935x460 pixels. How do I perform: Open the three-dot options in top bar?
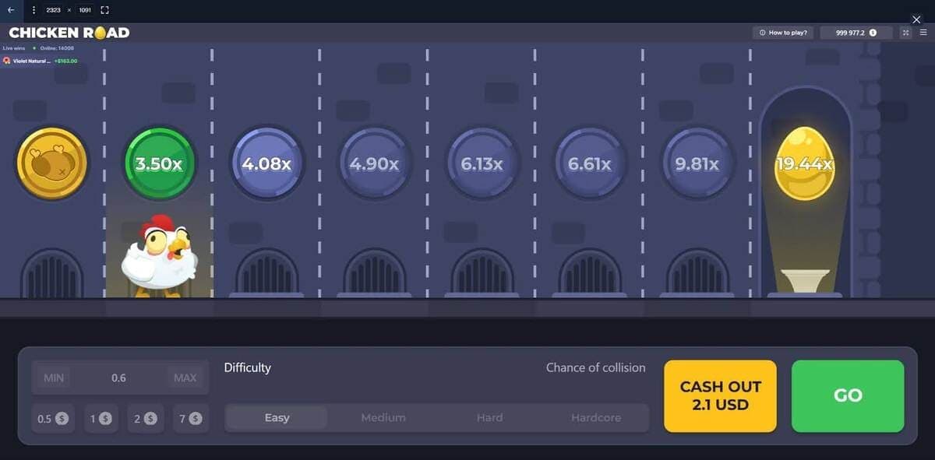click(x=34, y=10)
